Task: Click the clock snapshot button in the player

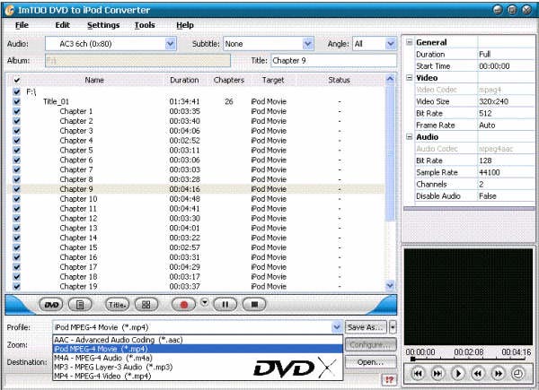Action: 518,374
